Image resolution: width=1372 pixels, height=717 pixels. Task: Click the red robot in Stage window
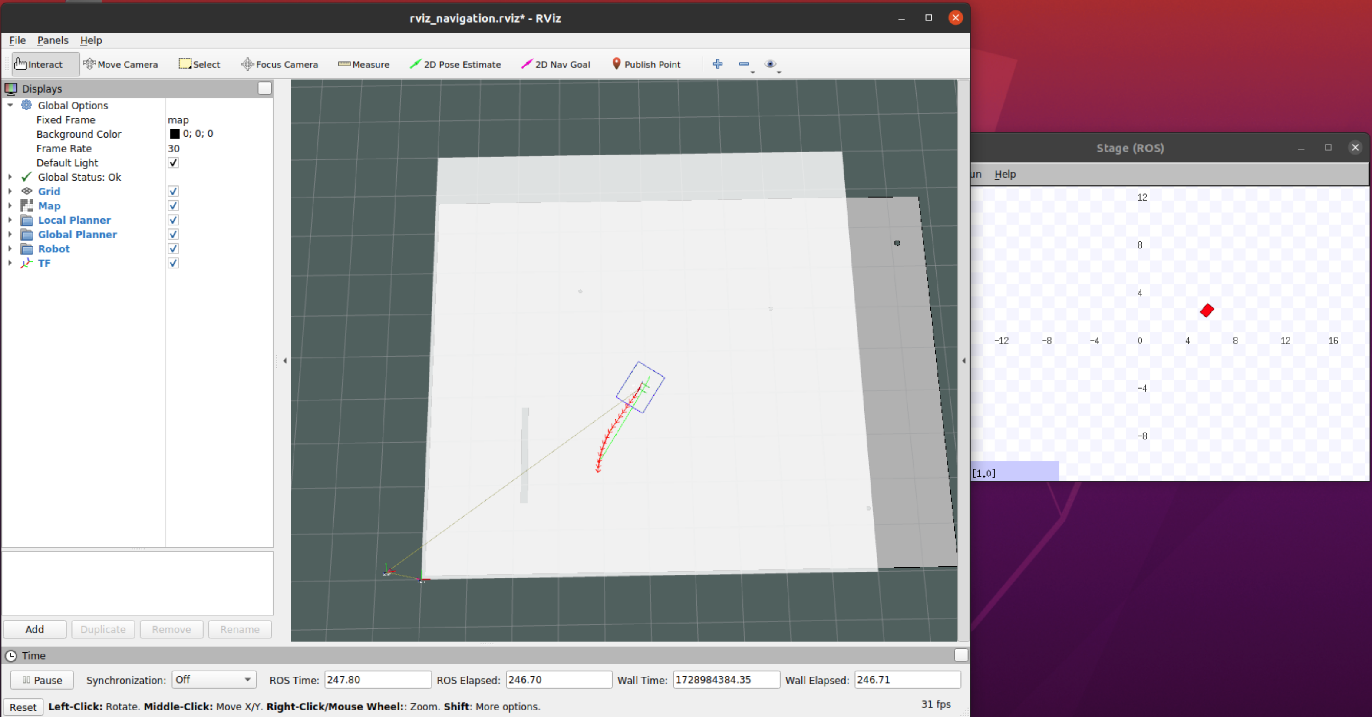pos(1207,311)
